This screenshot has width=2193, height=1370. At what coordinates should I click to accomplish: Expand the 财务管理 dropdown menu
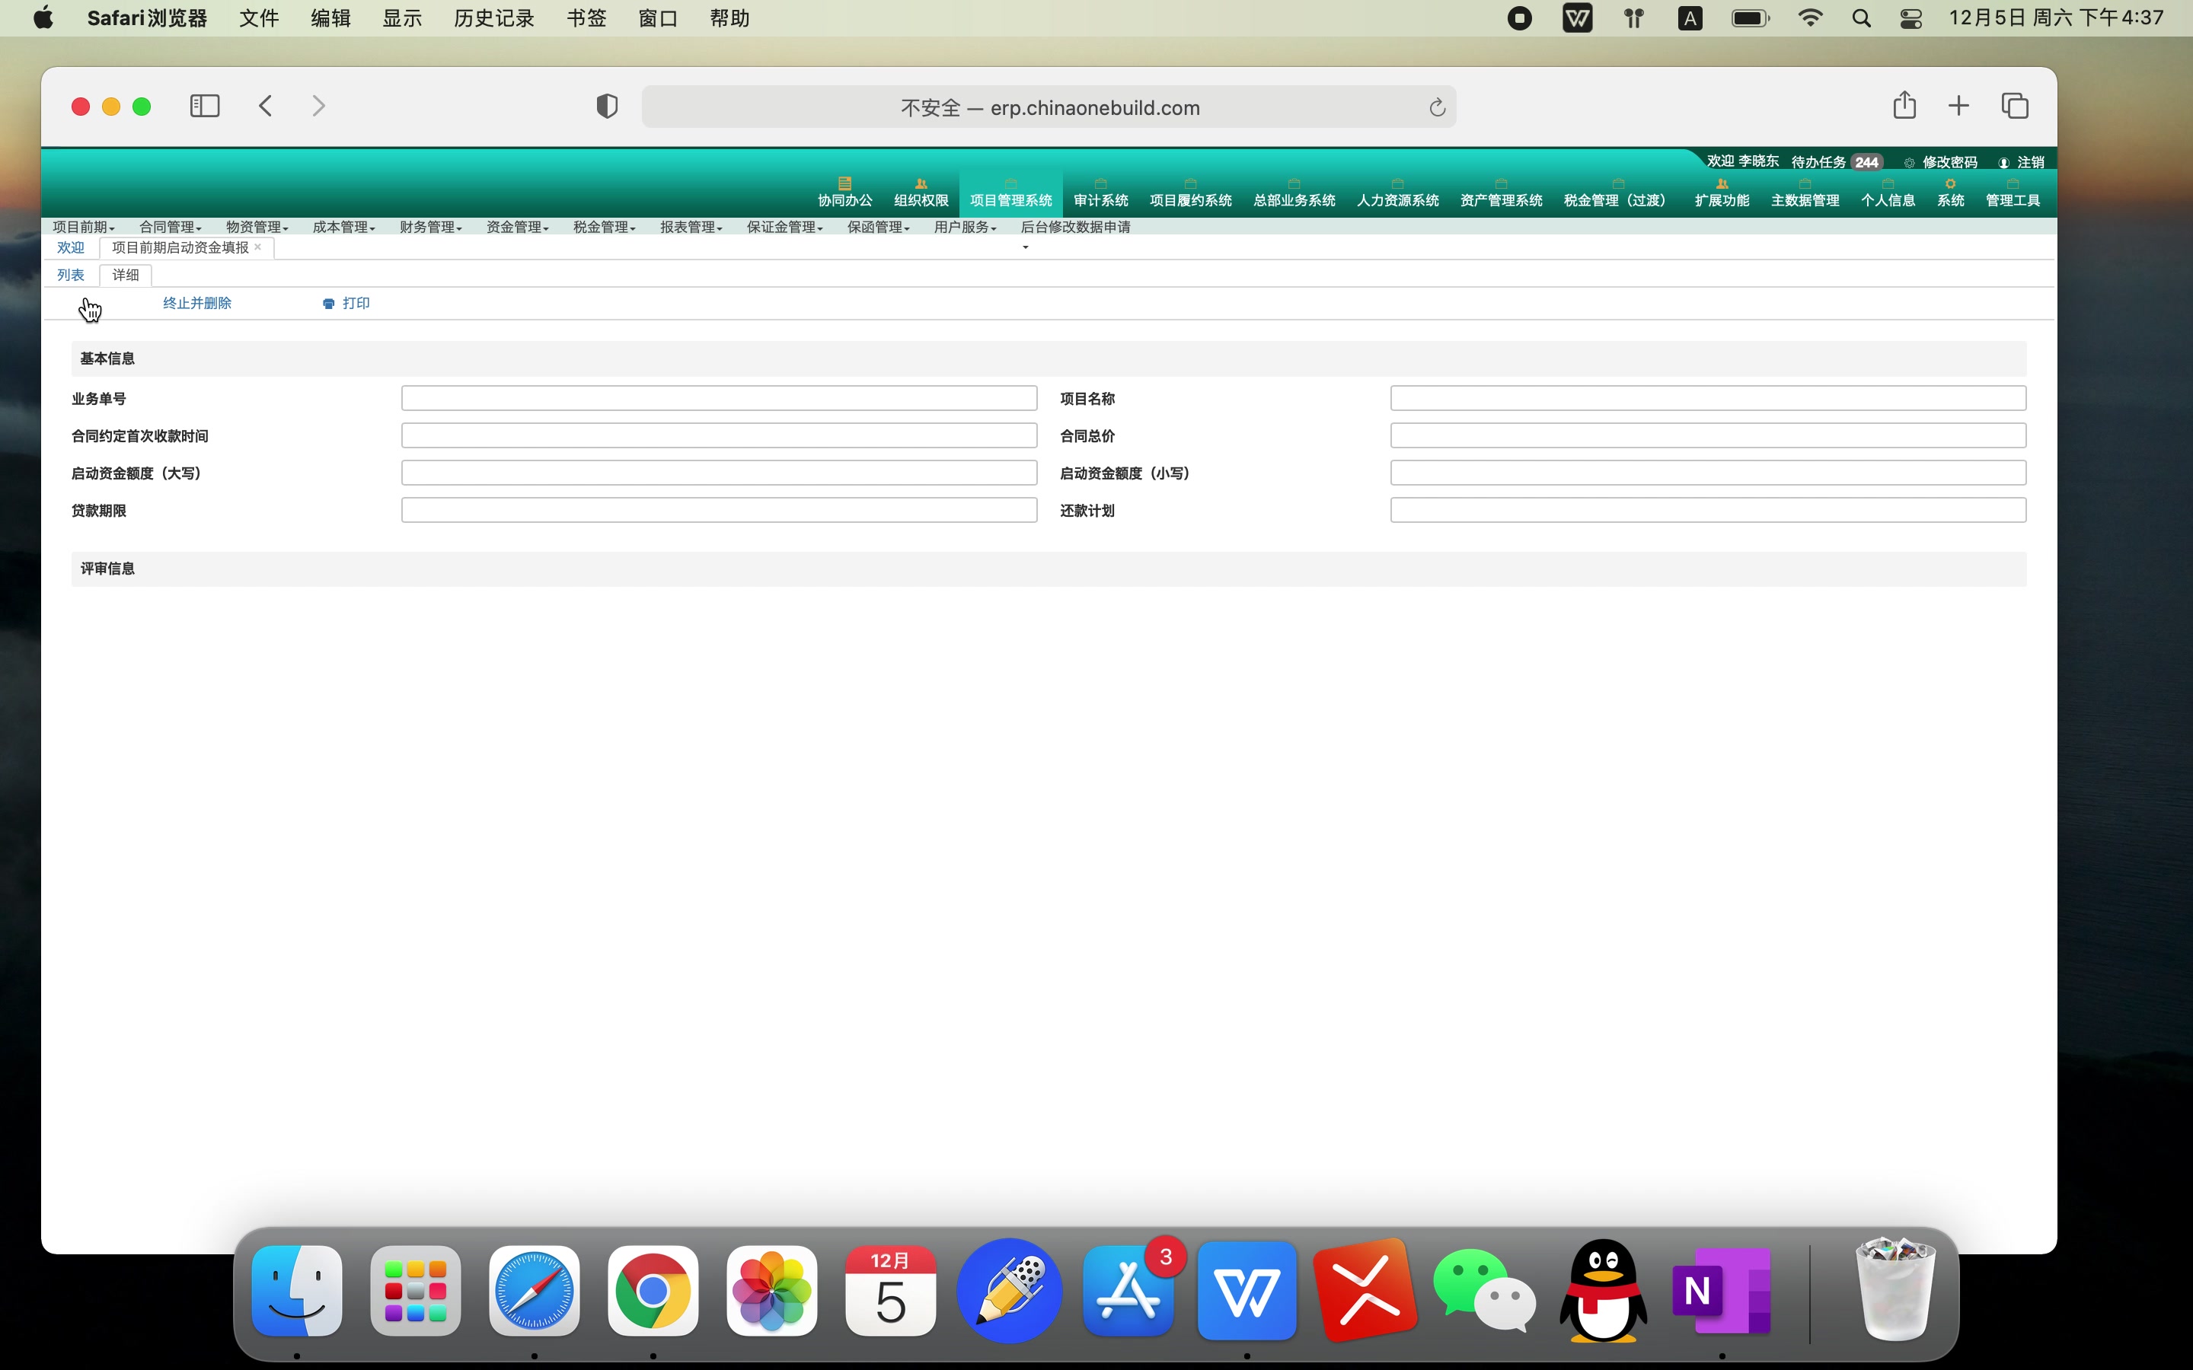(431, 227)
